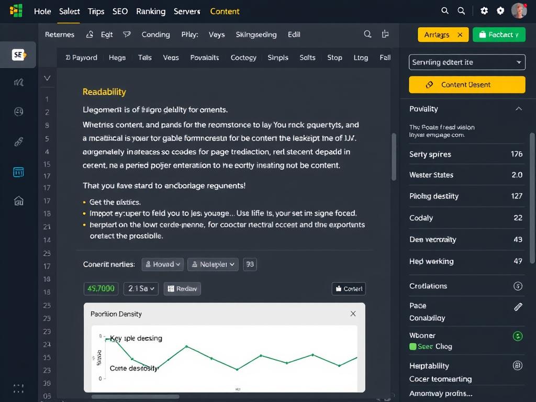Viewport: 536px width, 402px height.
Task: Open the SE sidebar panel icon
Action: click(18, 54)
